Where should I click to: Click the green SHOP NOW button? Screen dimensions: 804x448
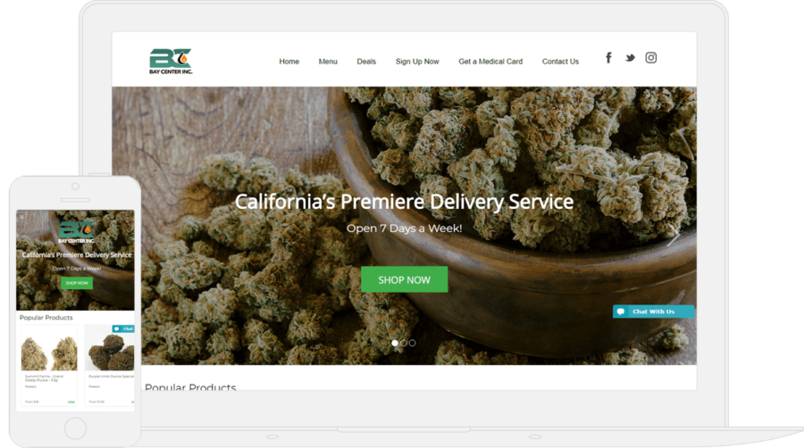[404, 279]
